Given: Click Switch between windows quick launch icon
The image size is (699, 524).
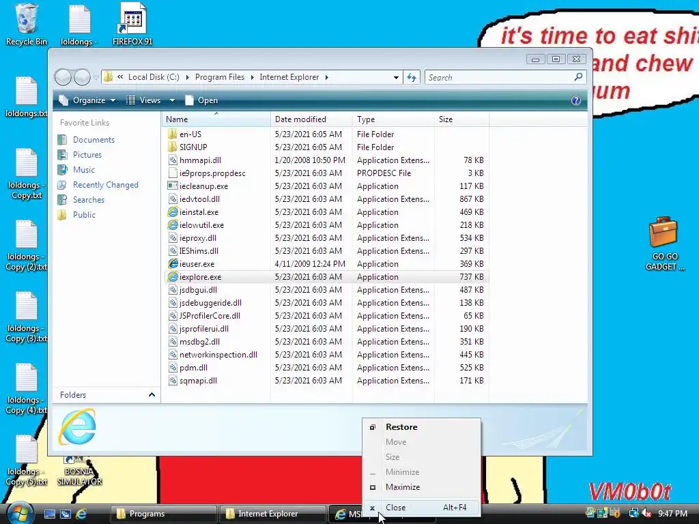Looking at the screenshot, I should click(x=65, y=514).
